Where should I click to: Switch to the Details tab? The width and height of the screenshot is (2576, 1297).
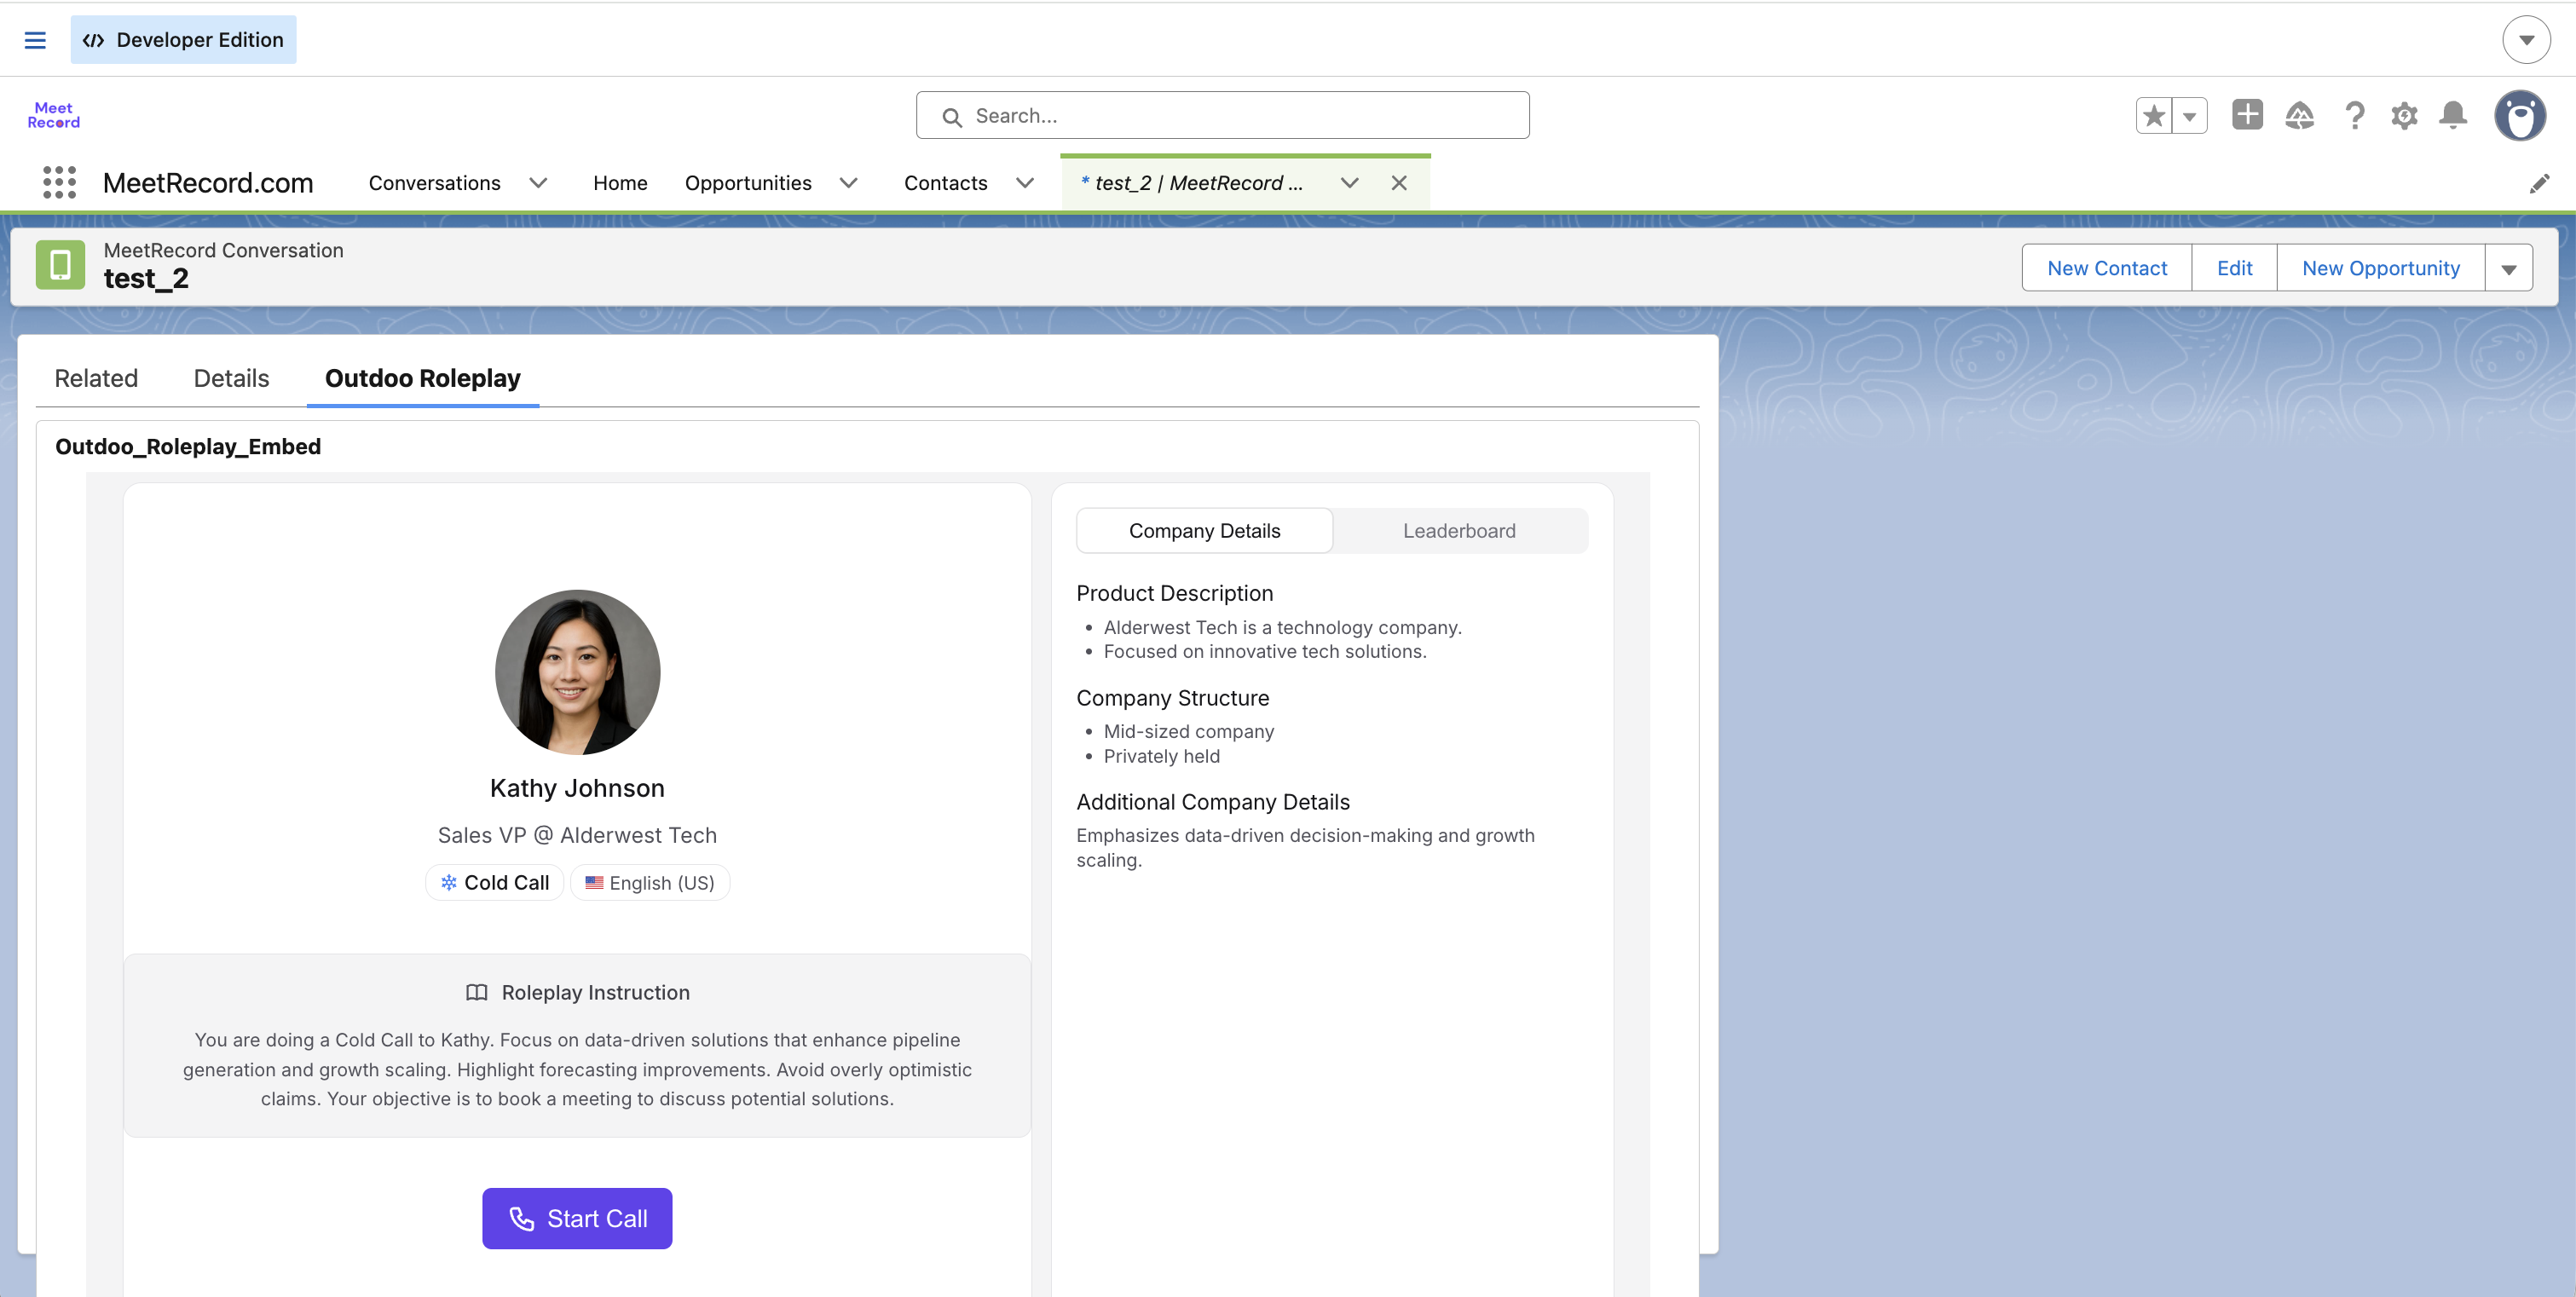(x=231, y=378)
